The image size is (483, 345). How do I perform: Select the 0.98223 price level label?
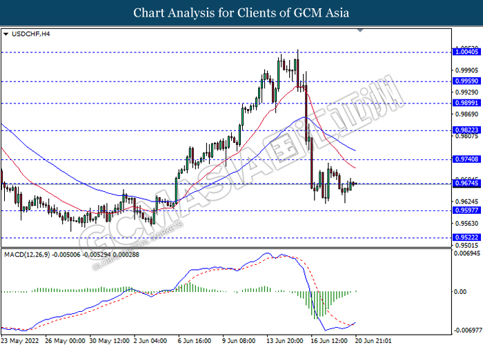pyautogui.click(x=466, y=130)
